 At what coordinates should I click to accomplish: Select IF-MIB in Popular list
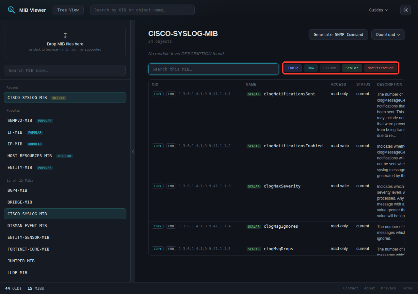(x=65, y=132)
